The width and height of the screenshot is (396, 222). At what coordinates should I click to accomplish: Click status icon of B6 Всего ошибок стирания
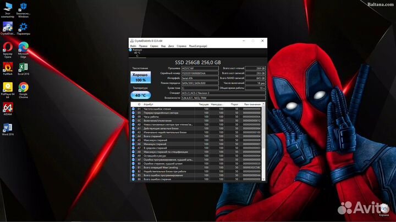pyautogui.click(x=133, y=179)
